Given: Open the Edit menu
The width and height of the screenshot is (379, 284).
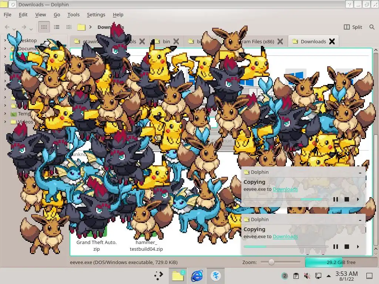Looking at the screenshot, I should [x=23, y=14].
